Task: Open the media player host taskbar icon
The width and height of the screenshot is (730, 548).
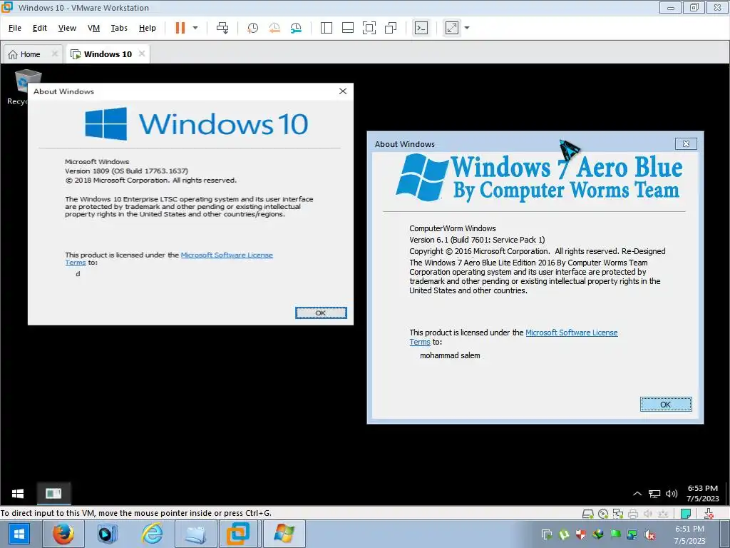Action: pyautogui.click(x=107, y=534)
